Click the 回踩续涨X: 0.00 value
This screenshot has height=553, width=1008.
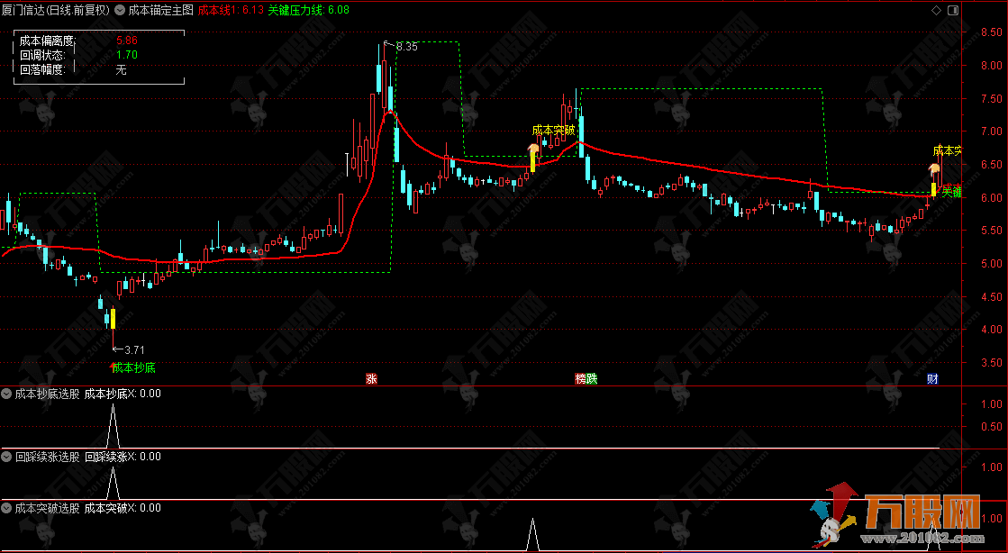pyautogui.click(x=123, y=457)
